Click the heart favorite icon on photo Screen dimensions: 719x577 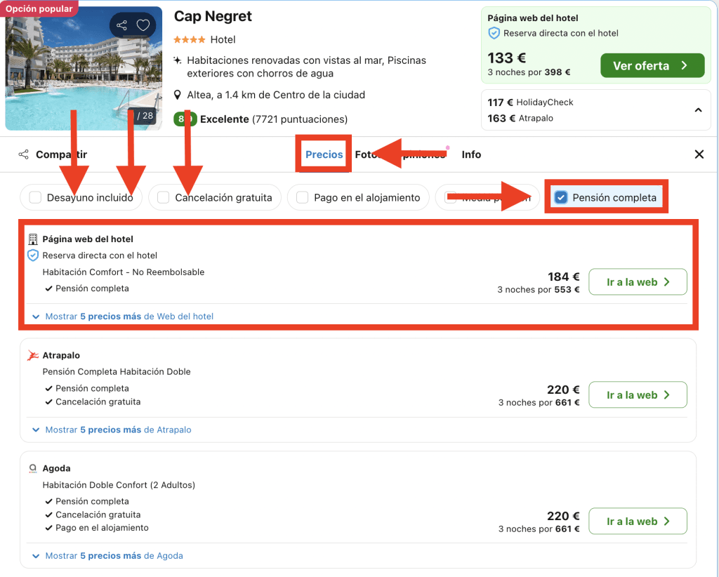[x=143, y=26]
